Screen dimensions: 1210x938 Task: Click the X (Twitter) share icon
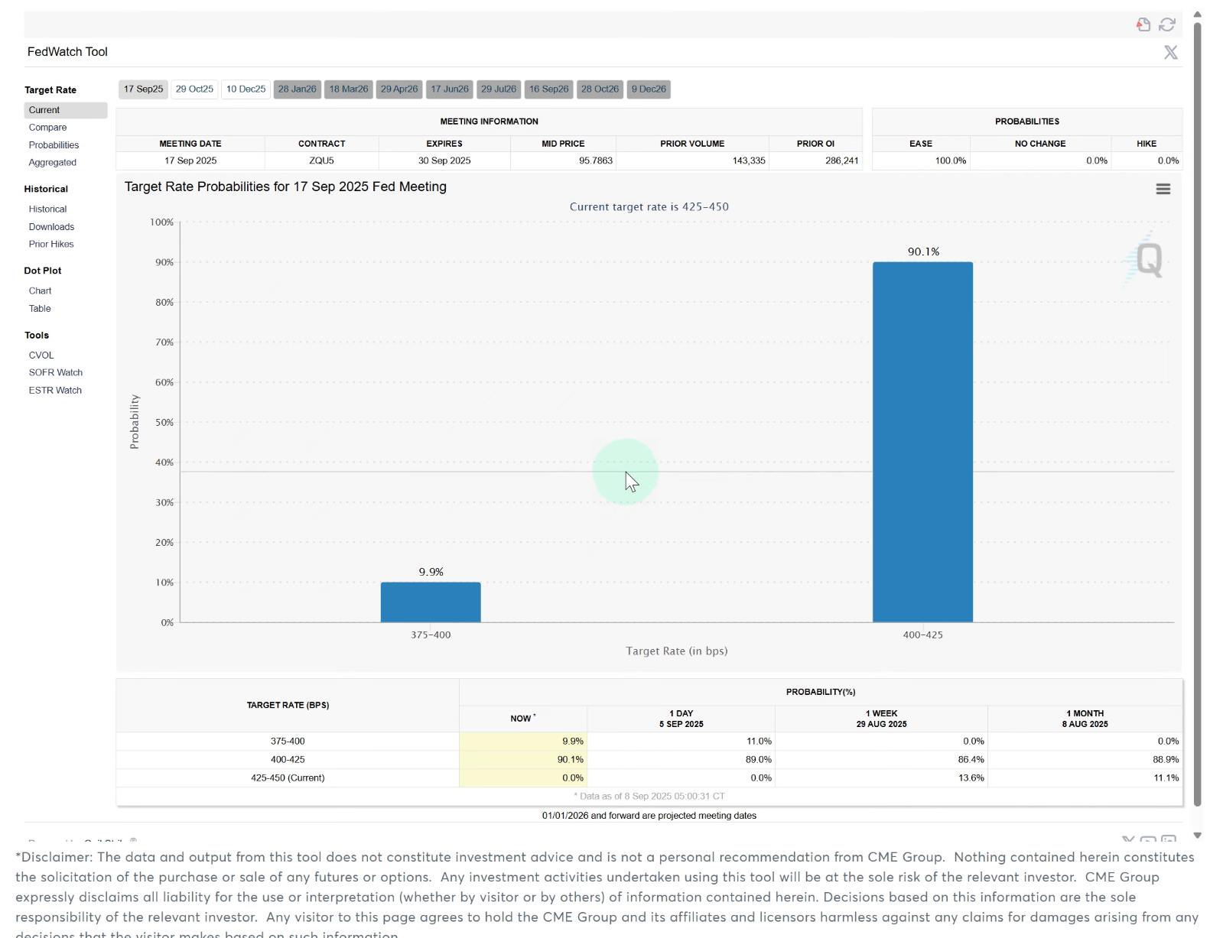tap(1170, 52)
